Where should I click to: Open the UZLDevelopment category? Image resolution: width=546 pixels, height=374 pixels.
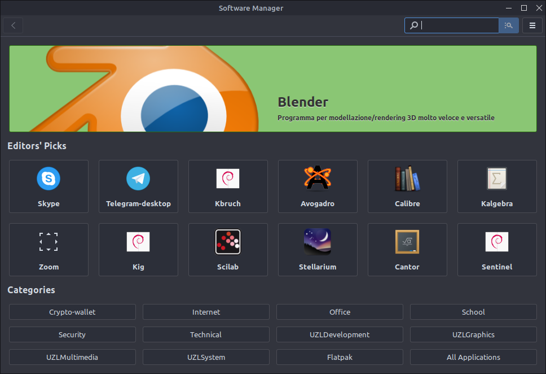340,334
